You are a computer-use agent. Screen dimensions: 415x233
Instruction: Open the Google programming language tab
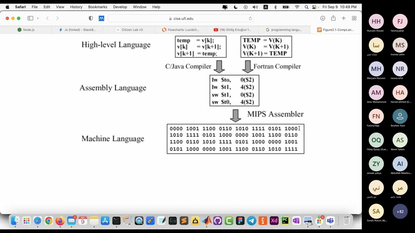pos(284,30)
